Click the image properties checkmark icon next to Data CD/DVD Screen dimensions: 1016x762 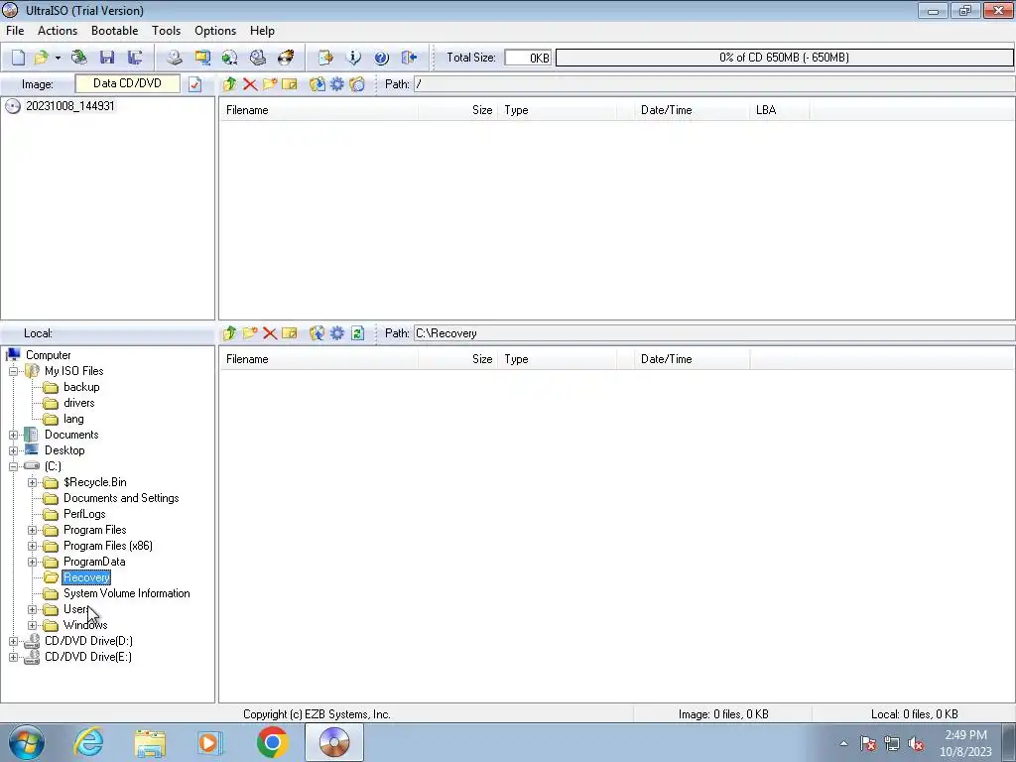(195, 84)
